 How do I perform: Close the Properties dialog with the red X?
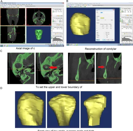(x=114, y=10)
